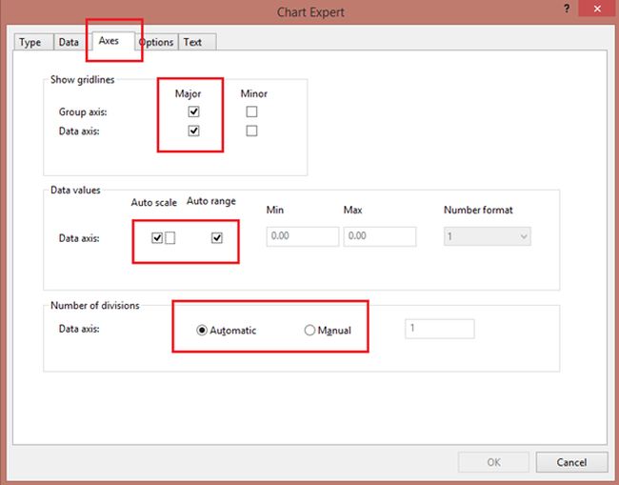Toggle Data axis Major gridlines checkbox

[193, 131]
